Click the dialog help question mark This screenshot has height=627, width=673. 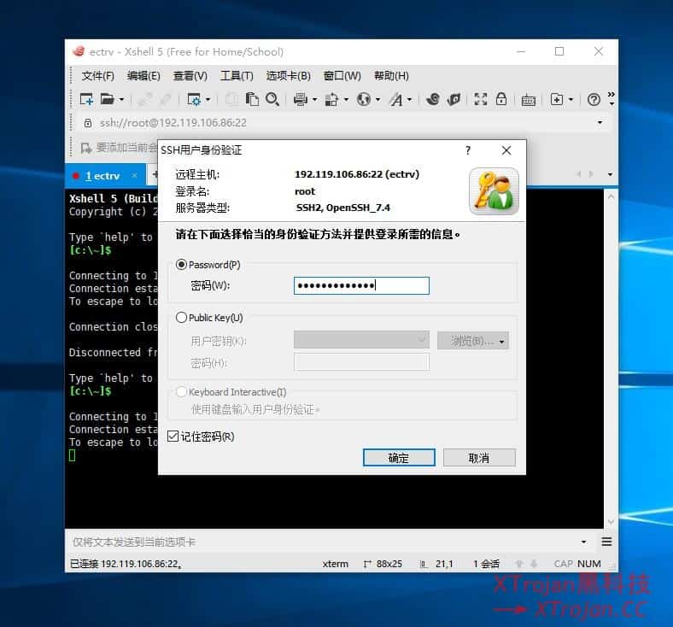pos(468,150)
